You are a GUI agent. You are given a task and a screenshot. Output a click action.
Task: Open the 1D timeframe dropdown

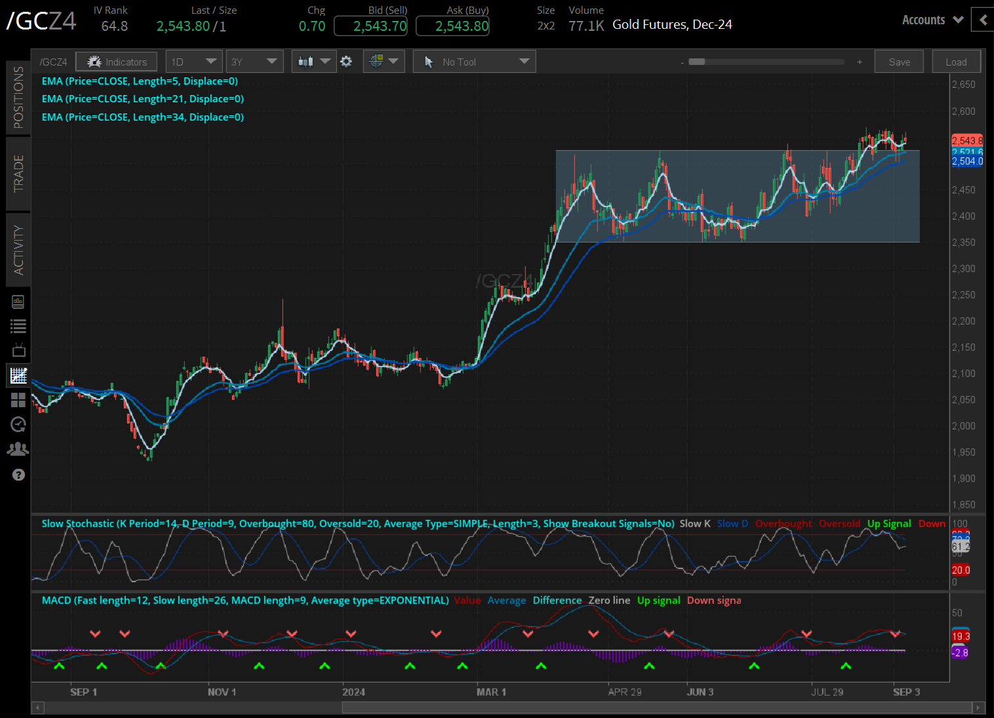click(194, 61)
